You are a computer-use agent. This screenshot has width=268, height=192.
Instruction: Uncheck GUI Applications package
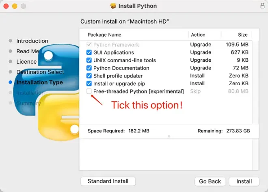coord(89,52)
